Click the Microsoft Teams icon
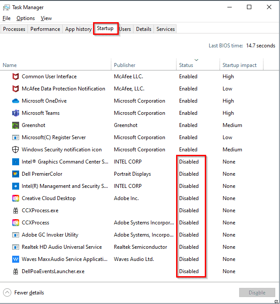 point(16,113)
